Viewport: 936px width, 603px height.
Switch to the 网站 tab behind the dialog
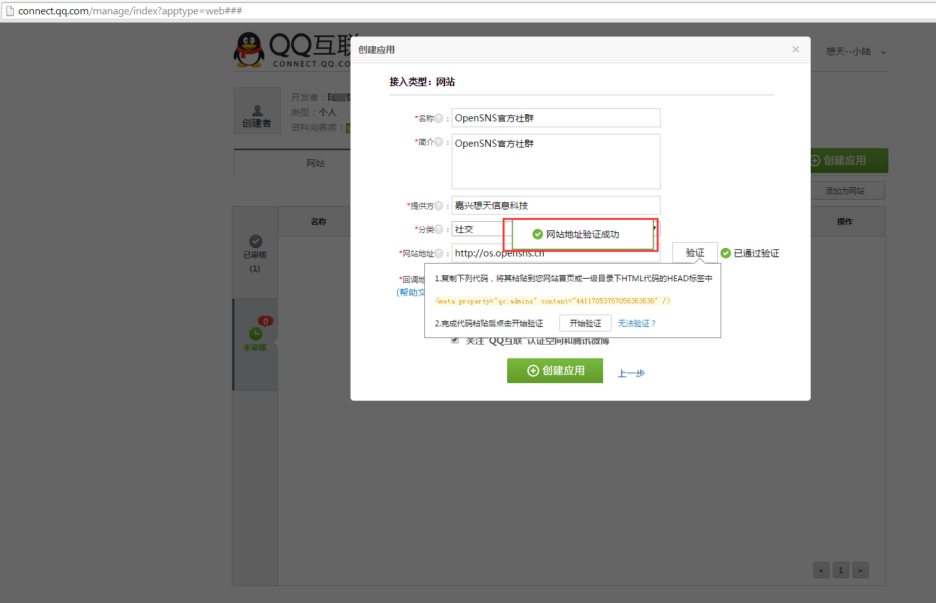pyautogui.click(x=316, y=163)
